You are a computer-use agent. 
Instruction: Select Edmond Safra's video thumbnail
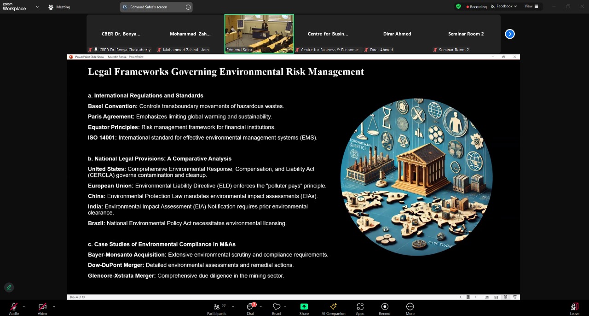[259, 34]
